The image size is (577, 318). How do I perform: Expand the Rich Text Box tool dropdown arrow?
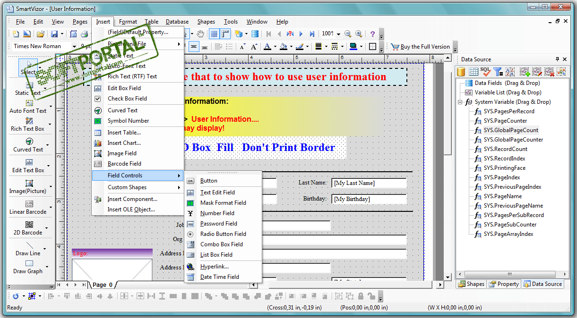coord(49,124)
